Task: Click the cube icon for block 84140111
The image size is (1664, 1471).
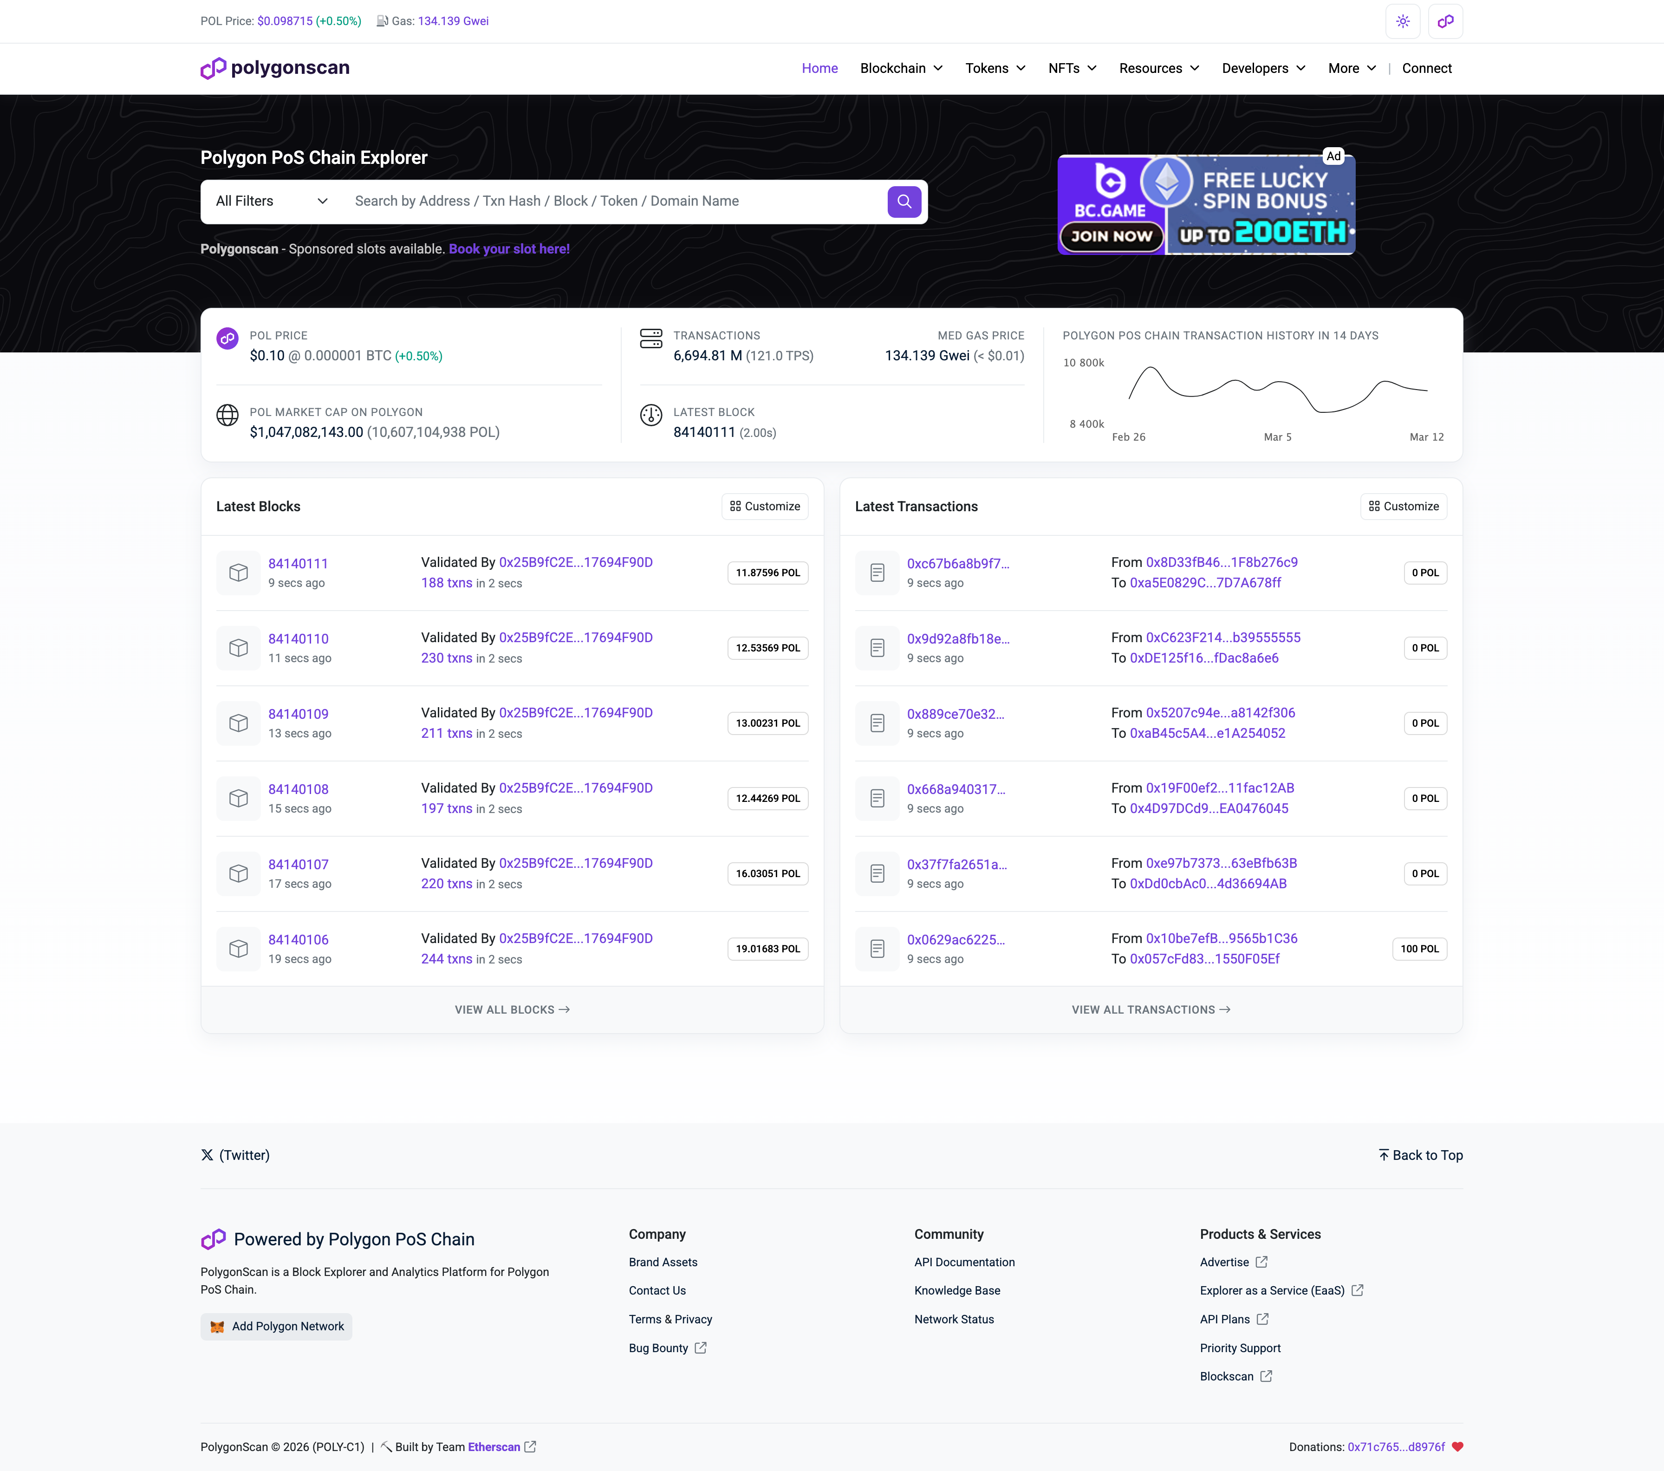Action: (x=239, y=572)
